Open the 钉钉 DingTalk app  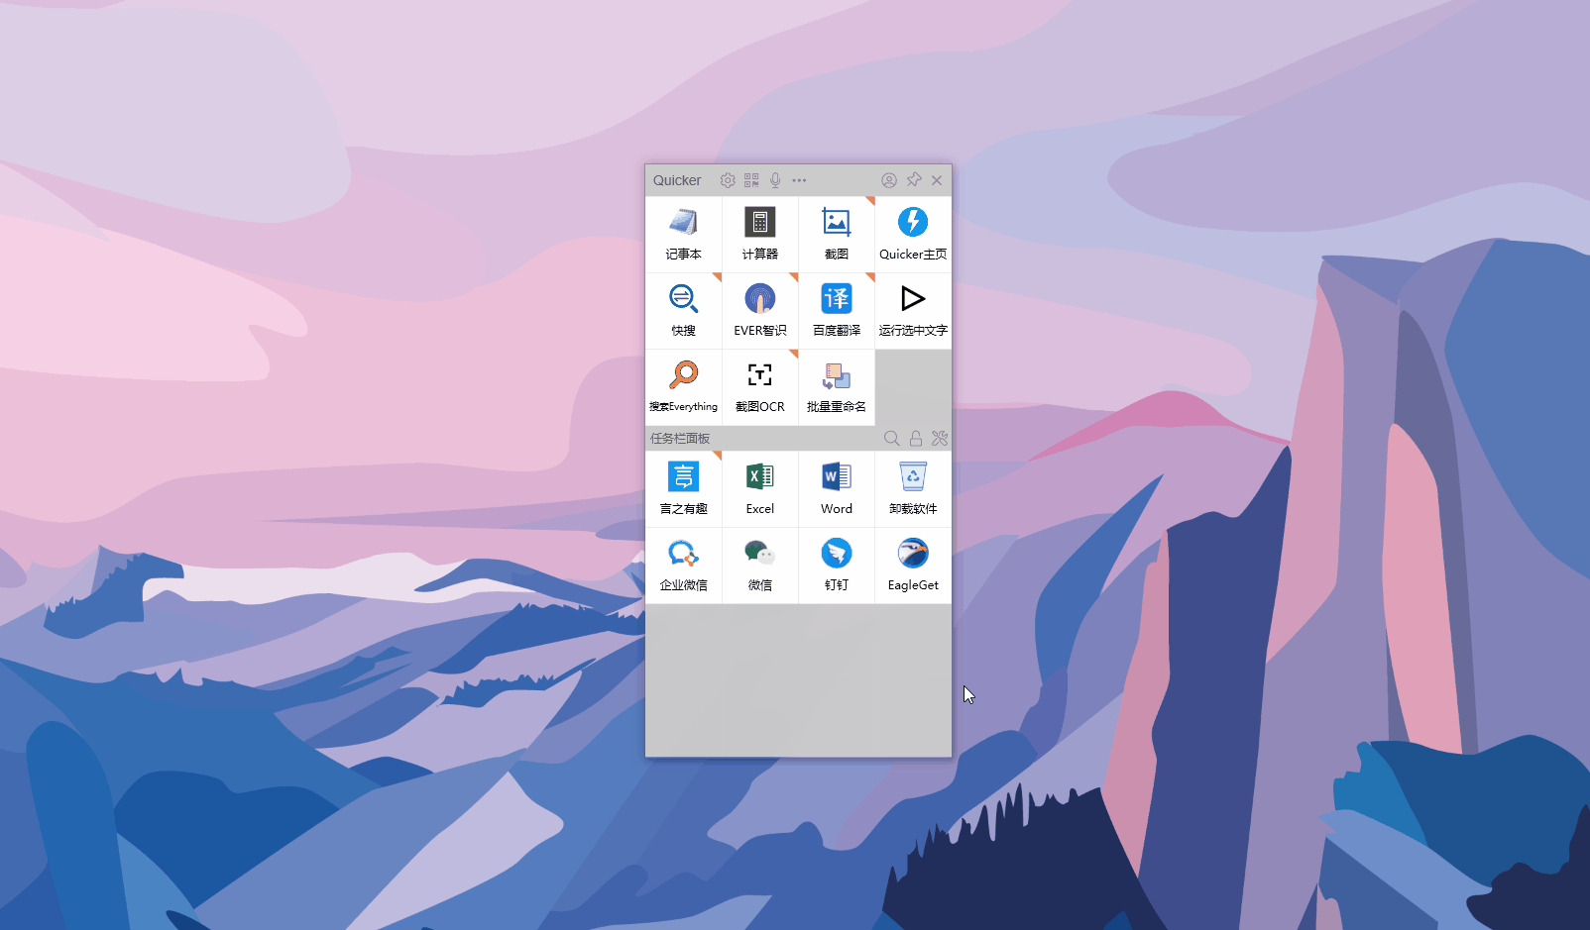(x=836, y=566)
